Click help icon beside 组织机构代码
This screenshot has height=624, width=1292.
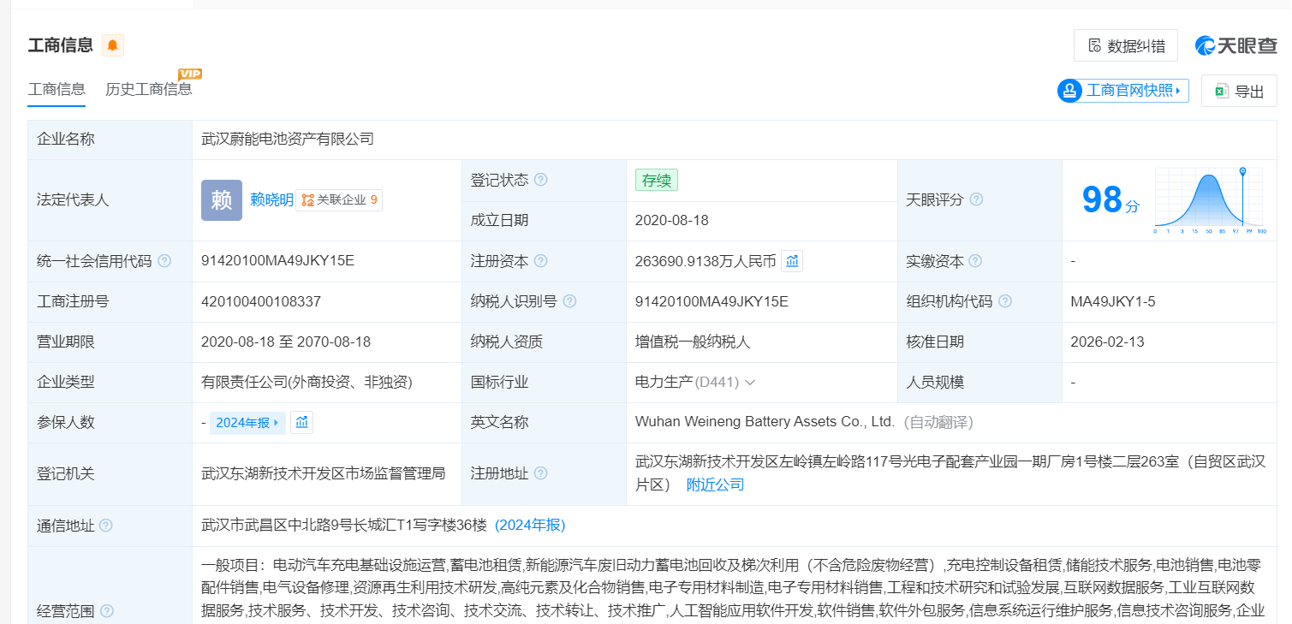click(1005, 301)
